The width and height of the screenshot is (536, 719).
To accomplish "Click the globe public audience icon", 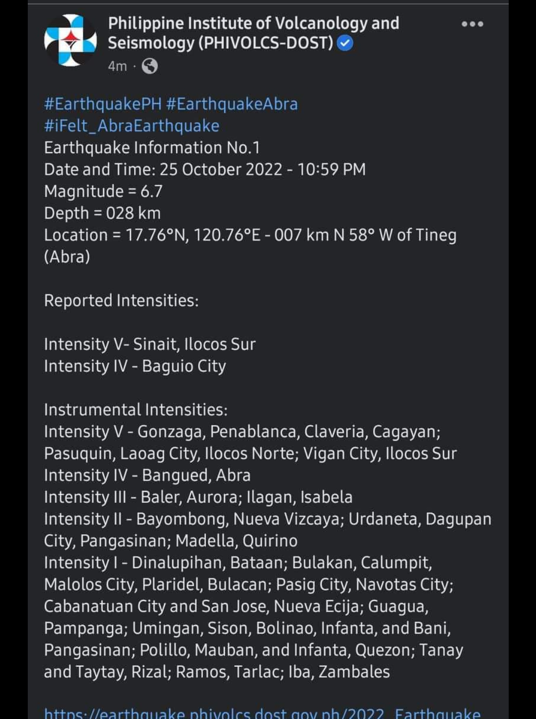I will click(150, 66).
